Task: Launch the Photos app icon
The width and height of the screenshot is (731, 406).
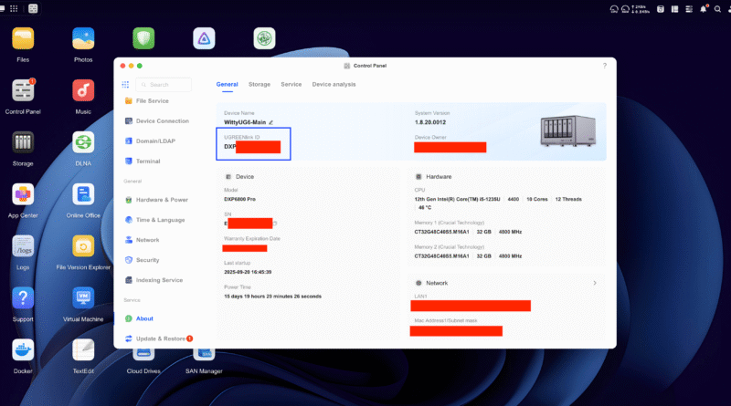Action: tap(83, 39)
